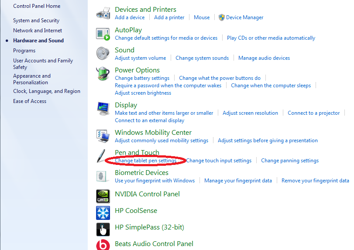Click the Sound speaker icon

click(103, 54)
